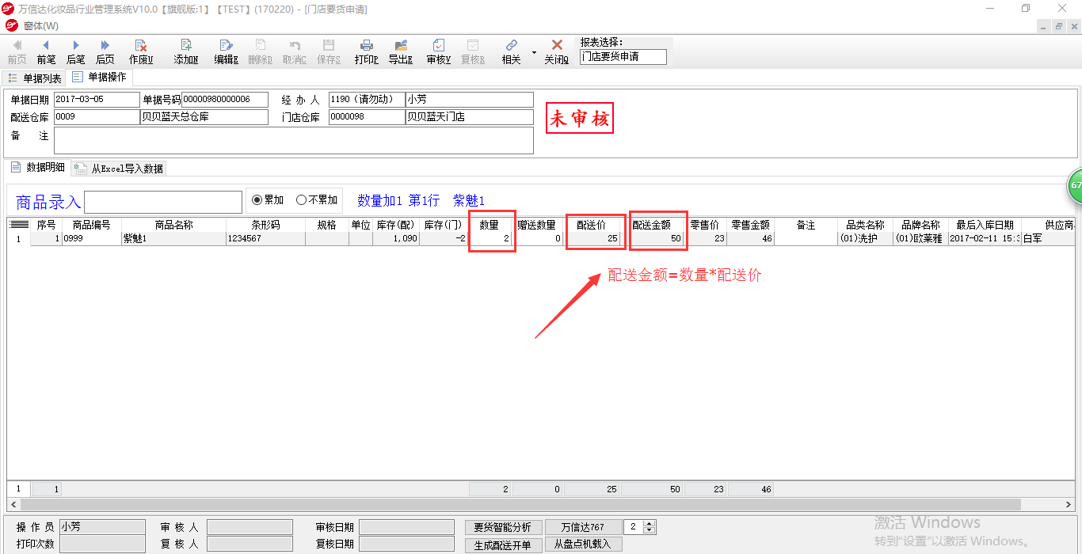Click the green 67 floating badge
This screenshot has height=554, width=1082.
(1075, 185)
